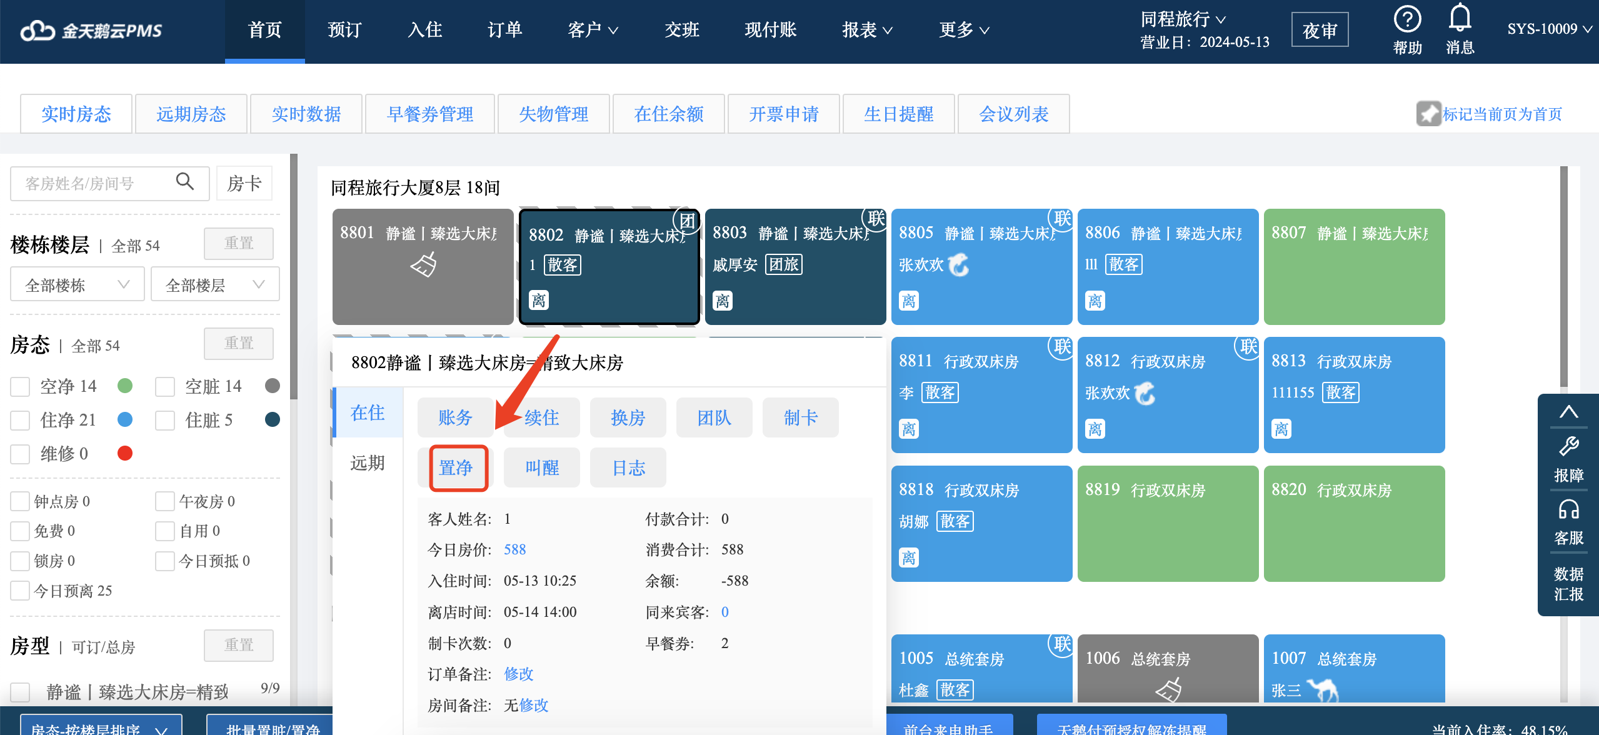Check the 午夜房 0 checkbox
The height and width of the screenshot is (735, 1599).
point(165,501)
